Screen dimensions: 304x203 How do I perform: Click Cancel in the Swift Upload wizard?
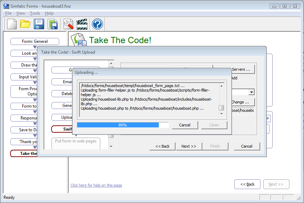click(x=247, y=146)
